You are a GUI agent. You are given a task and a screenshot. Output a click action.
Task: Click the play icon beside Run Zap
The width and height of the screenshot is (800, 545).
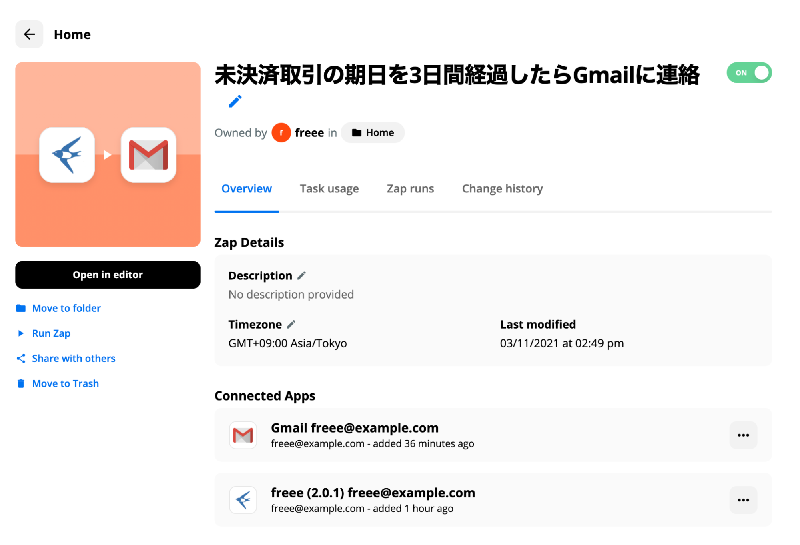pos(21,333)
